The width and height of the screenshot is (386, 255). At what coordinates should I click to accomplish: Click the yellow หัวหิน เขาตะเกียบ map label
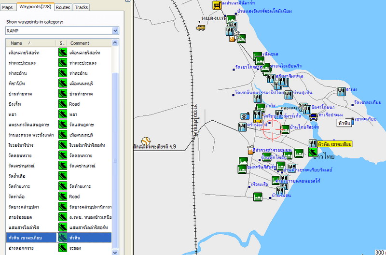[335, 144]
